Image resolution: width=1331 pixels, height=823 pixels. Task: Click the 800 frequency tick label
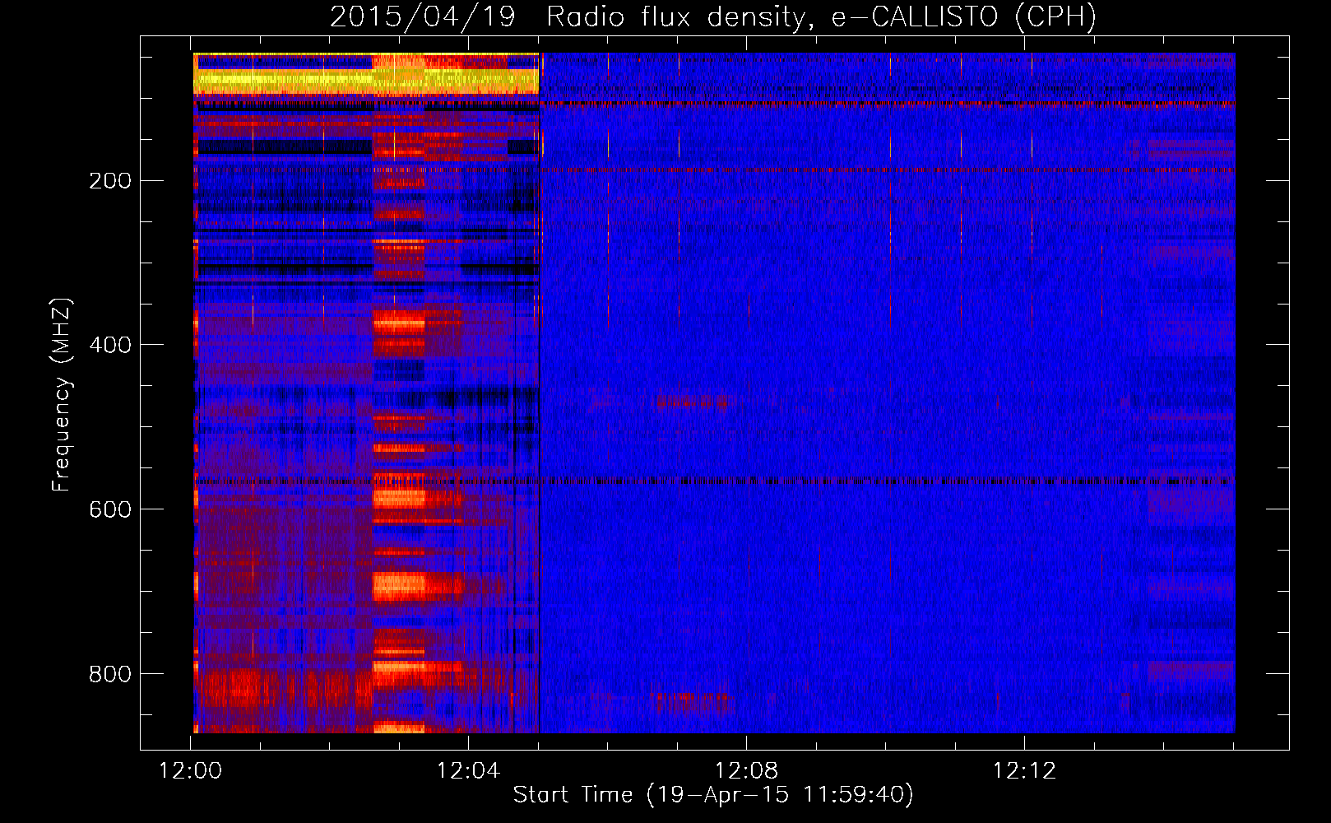click(110, 674)
